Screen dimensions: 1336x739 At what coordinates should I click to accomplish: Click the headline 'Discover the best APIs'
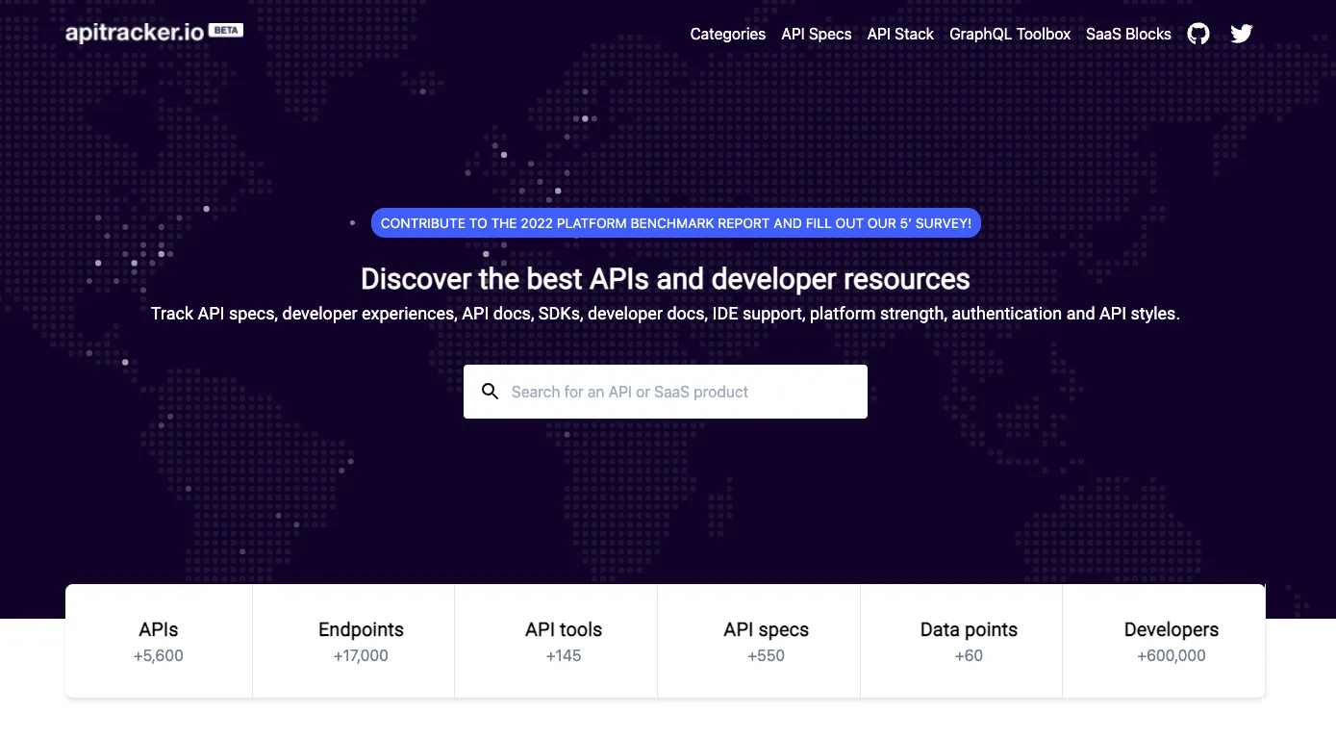click(x=666, y=279)
